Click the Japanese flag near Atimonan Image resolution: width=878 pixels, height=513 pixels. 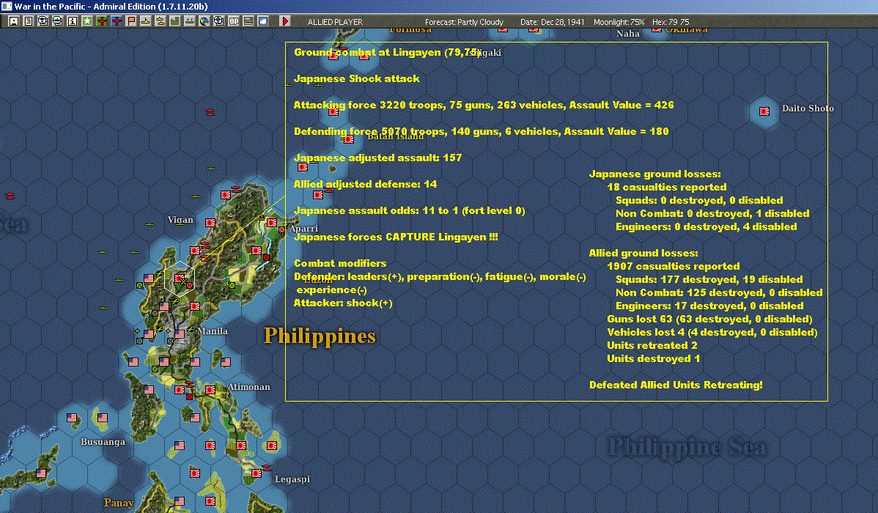click(210, 390)
